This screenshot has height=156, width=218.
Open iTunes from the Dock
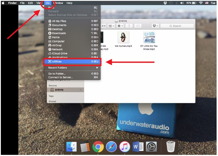(x=125, y=147)
